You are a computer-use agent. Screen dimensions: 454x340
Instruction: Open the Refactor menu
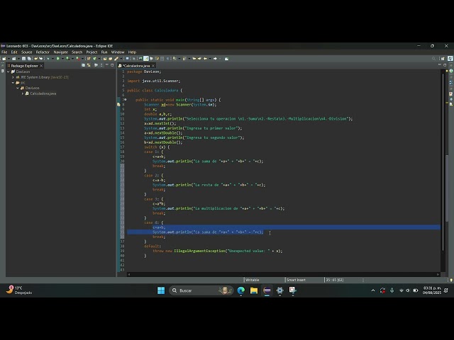coord(43,52)
